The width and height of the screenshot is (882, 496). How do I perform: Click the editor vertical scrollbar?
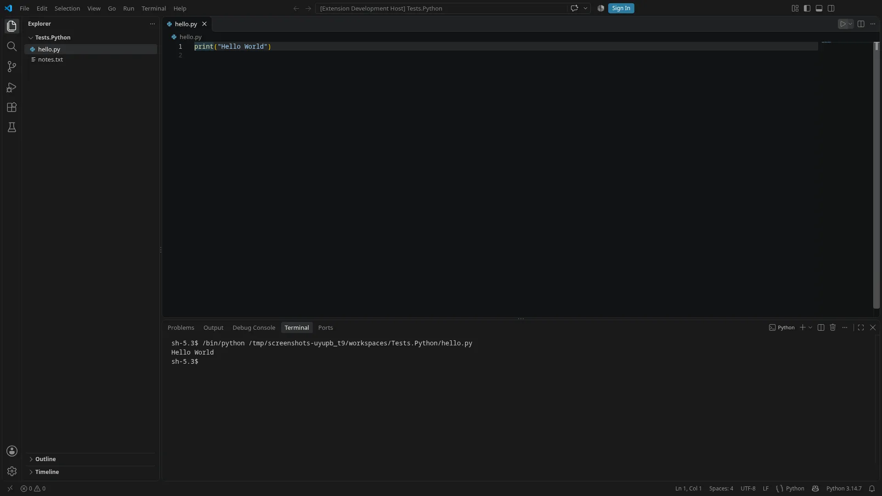876,175
